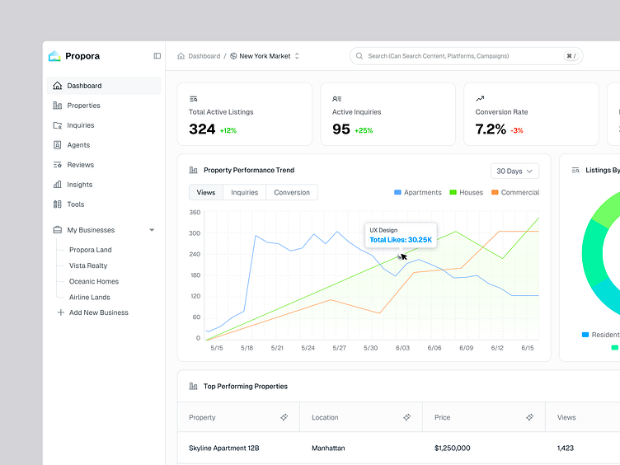Collapse the sidebar panel icon
Viewport: 620px width, 465px height.
[x=157, y=56]
